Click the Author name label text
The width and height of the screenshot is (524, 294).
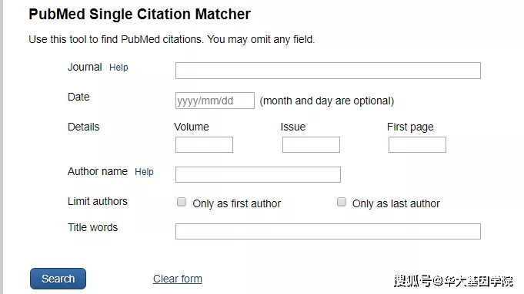pyautogui.click(x=98, y=171)
